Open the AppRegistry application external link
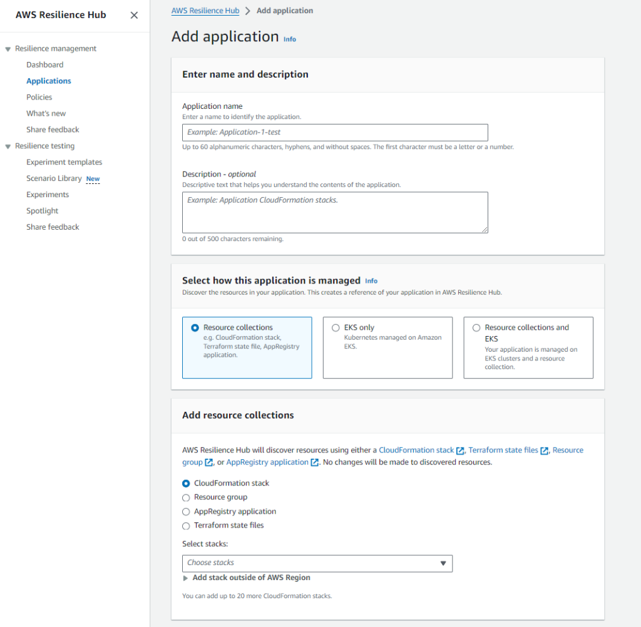 pyautogui.click(x=269, y=462)
